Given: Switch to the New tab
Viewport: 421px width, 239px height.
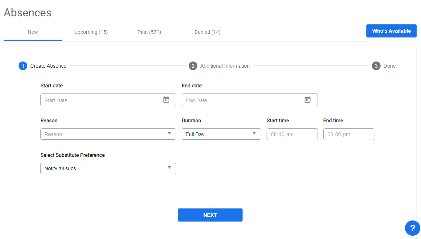Looking at the screenshot, I should (33, 32).
